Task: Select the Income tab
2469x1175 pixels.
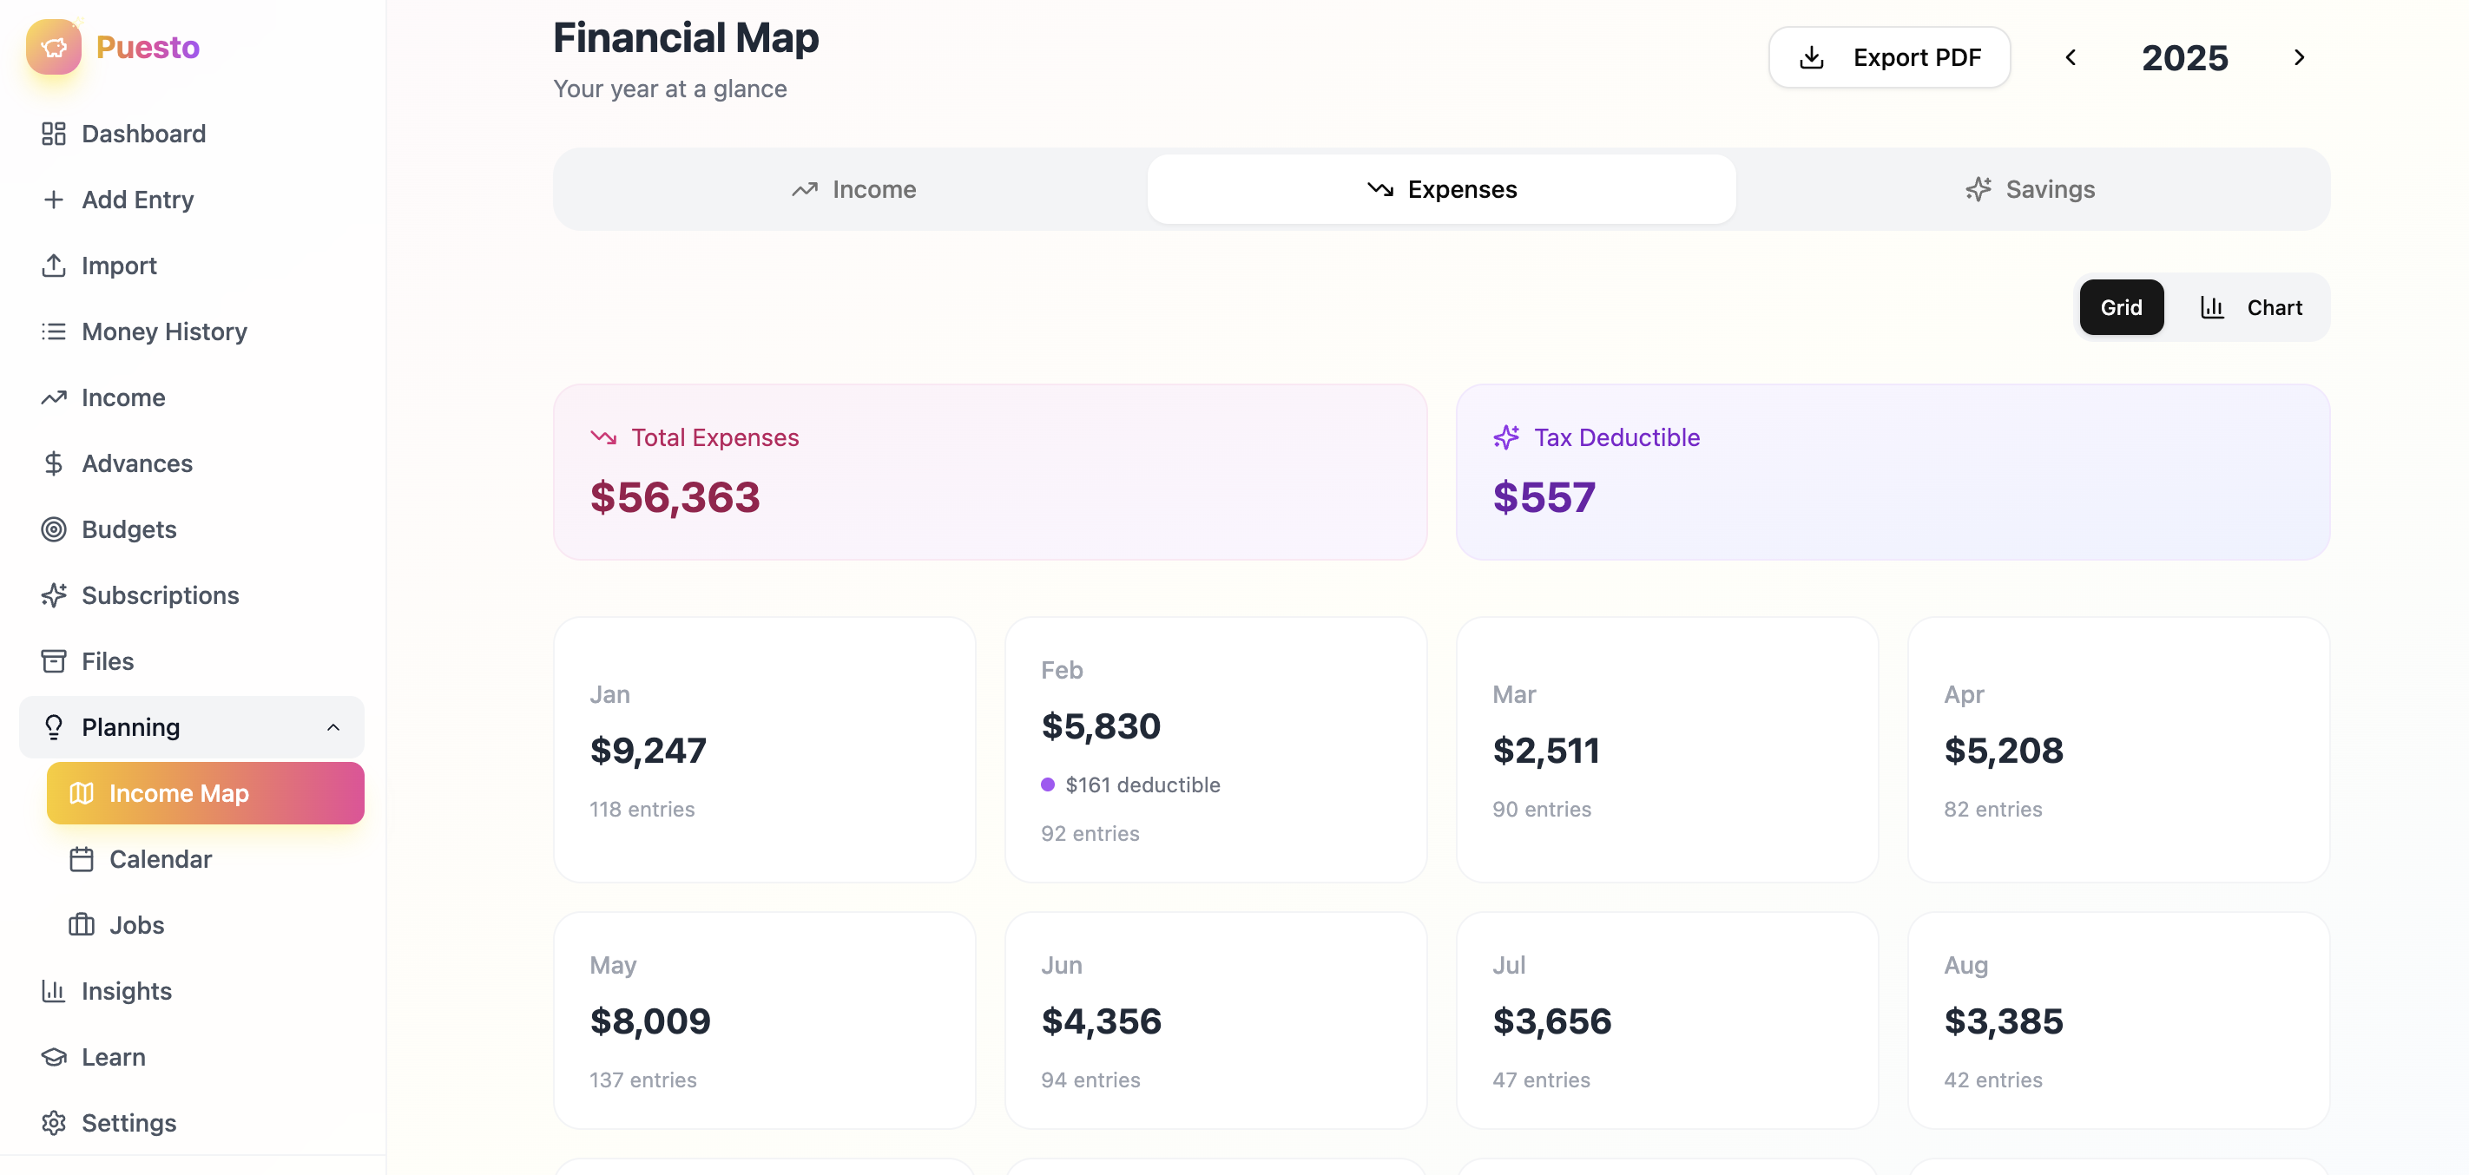Action: (853, 190)
